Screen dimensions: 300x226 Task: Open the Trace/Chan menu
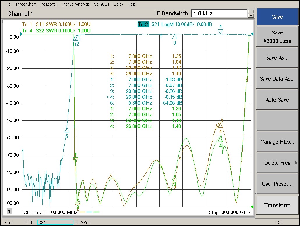coord(25,4)
